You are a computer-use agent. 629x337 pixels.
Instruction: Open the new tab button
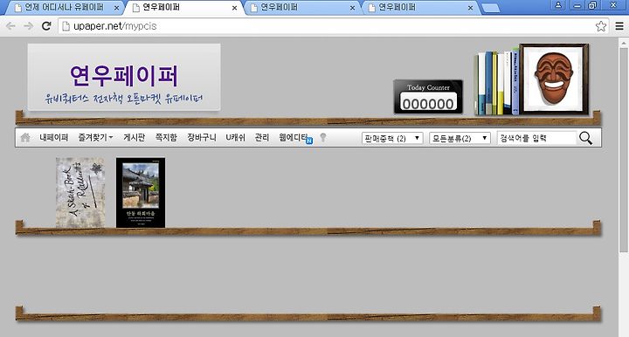click(x=490, y=8)
